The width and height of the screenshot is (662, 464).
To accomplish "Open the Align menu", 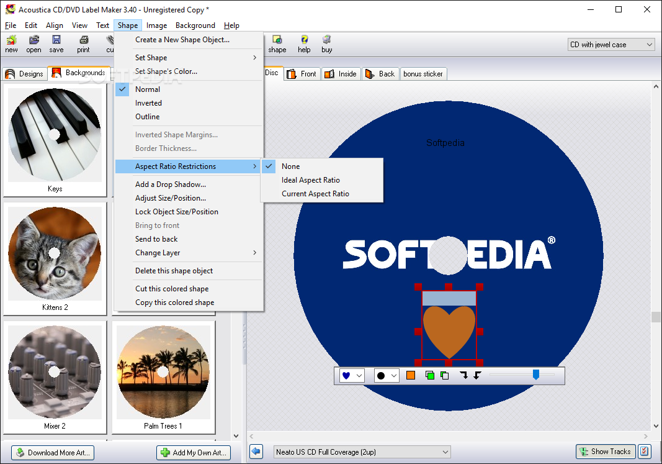I will (55, 25).
